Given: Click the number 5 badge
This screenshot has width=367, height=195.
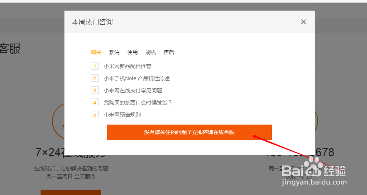Looking at the screenshot, I should tap(95, 115).
